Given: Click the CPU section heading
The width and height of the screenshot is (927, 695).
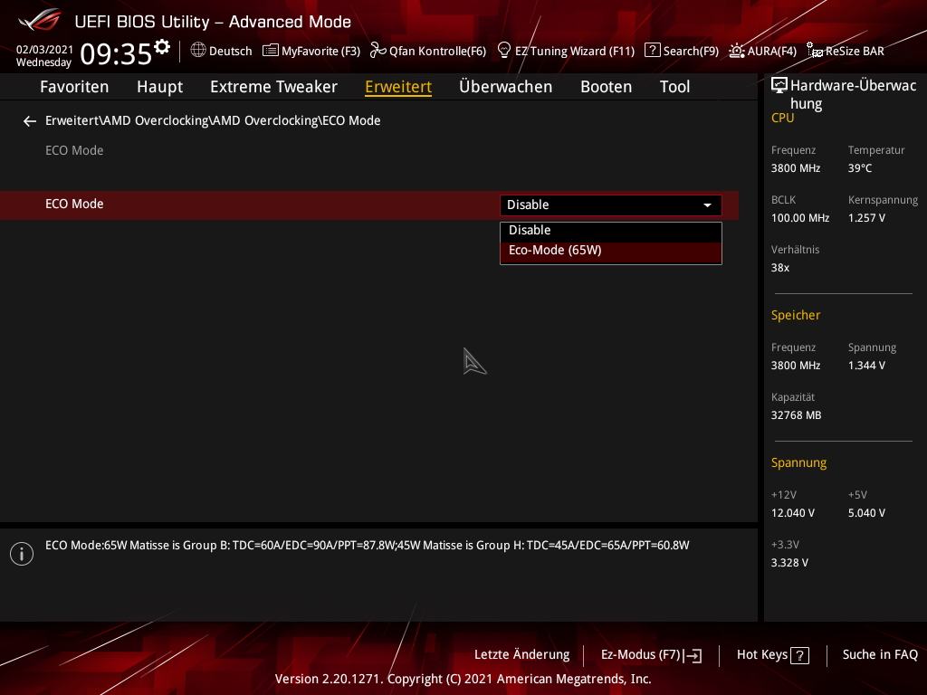Looking at the screenshot, I should pos(782,119).
